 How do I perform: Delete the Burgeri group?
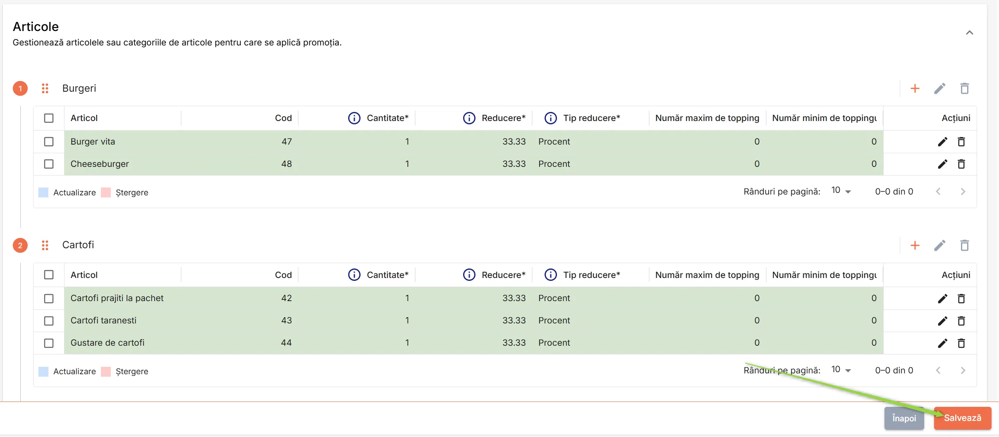pyautogui.click(x=965, y=88)
